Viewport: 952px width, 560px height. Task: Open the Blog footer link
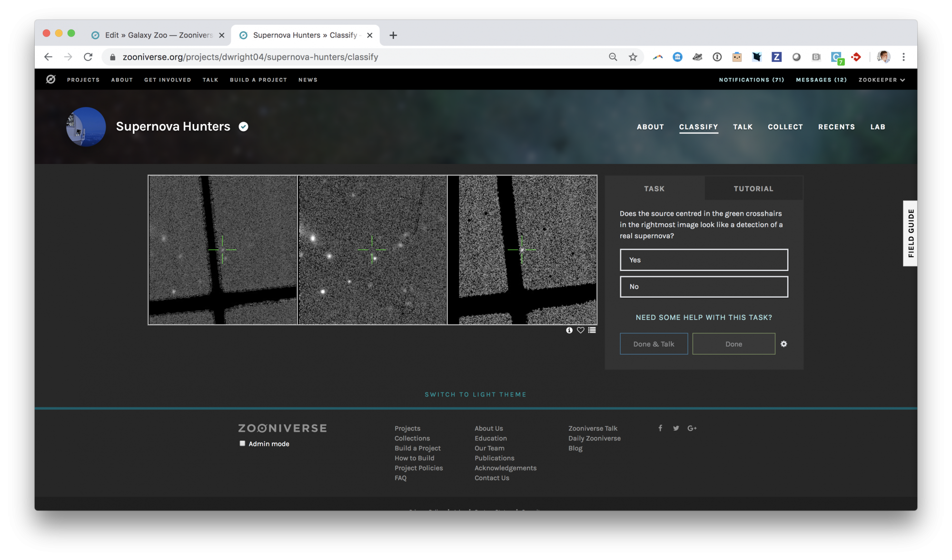575,448
